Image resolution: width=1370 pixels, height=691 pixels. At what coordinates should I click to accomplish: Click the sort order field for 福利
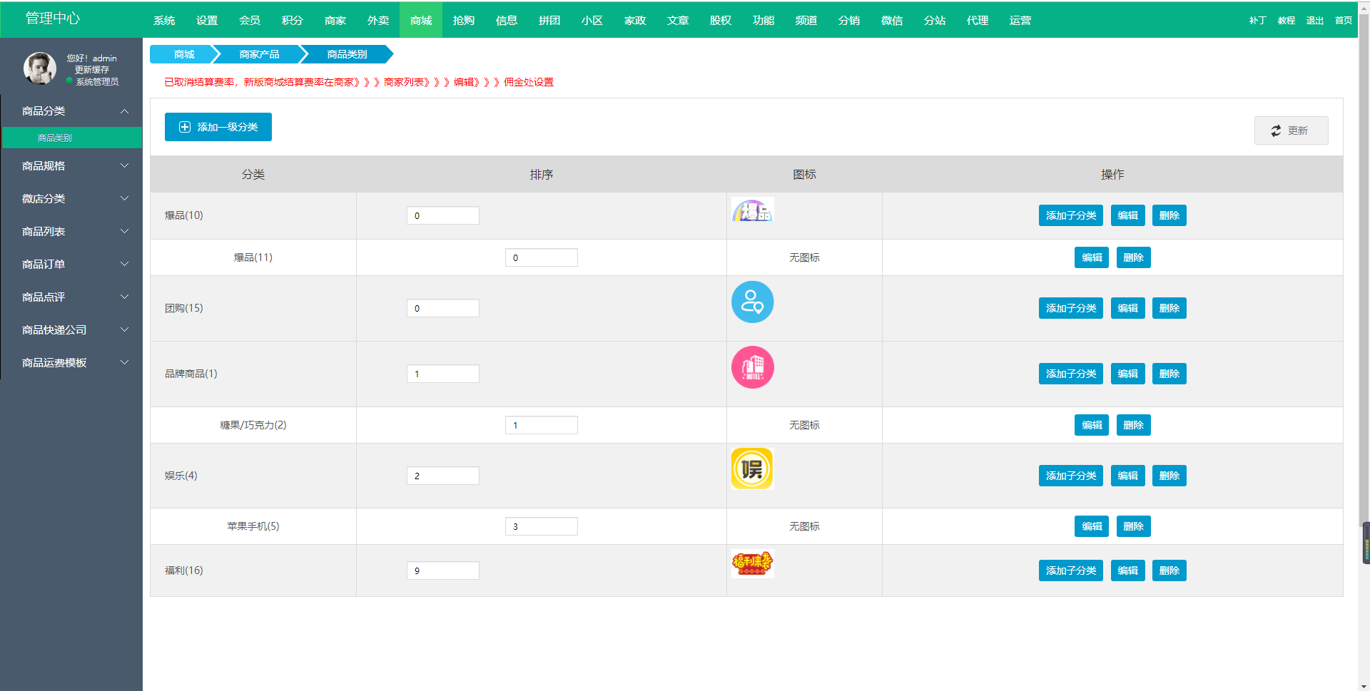[x=442, y=570]
